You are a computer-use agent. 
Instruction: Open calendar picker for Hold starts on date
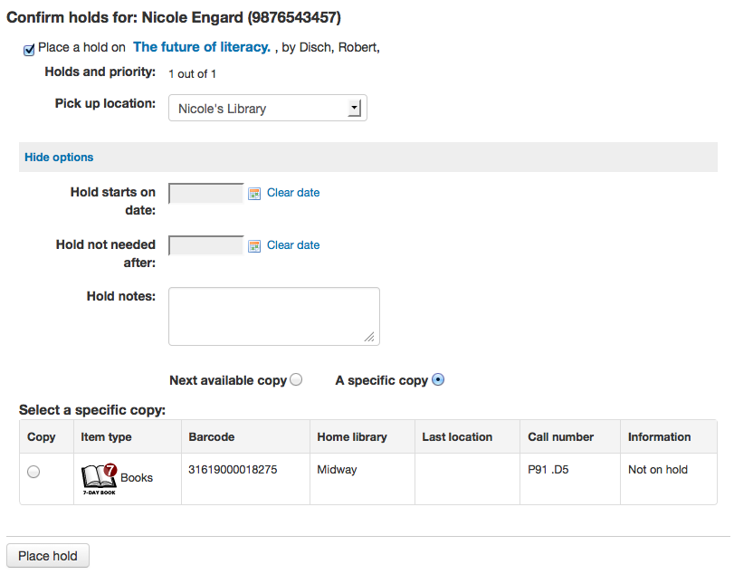(x=254, y=194)
